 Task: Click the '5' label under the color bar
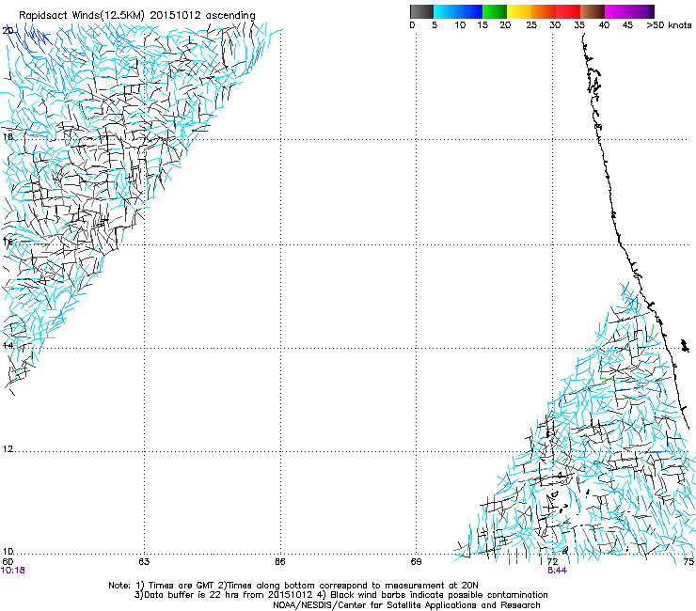click(x=435, y=24)
